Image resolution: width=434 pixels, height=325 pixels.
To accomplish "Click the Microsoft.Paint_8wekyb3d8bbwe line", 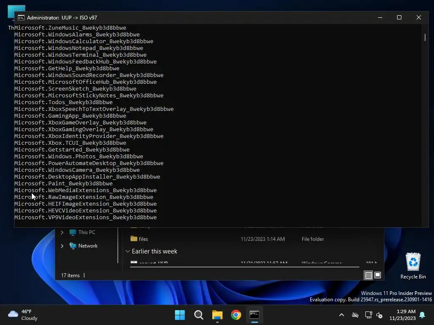I will click(x=64, y=184).
